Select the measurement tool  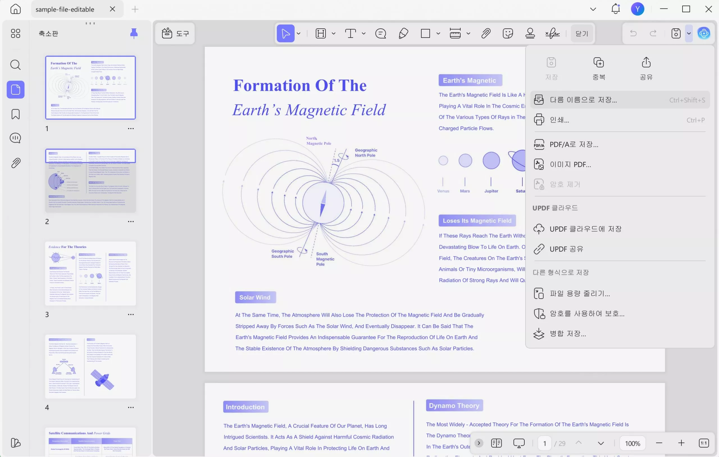click(x=455, y=33)
